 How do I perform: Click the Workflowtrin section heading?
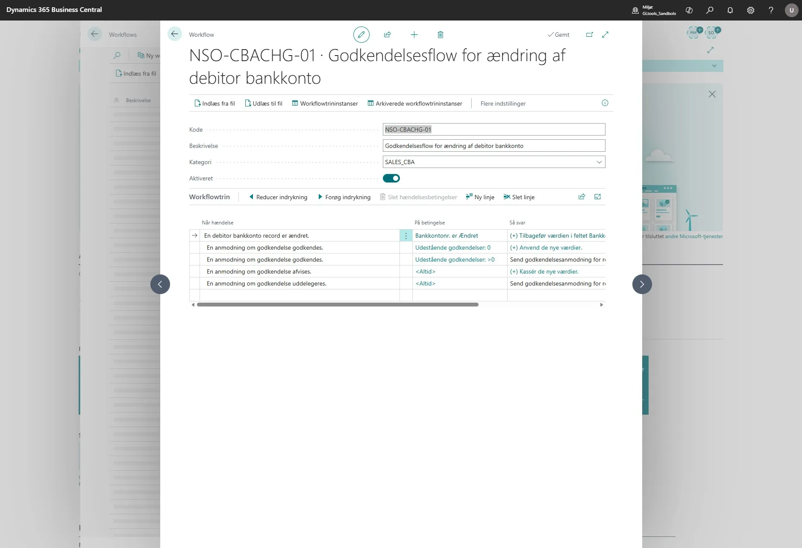209,197
